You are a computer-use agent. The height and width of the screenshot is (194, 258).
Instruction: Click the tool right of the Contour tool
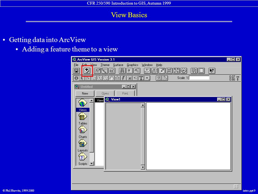click(165, 78)
